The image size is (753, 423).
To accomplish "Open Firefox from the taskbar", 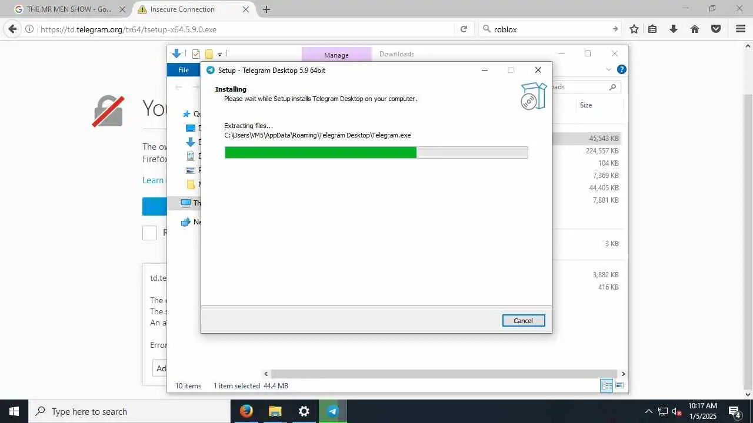I will coord(246,411).
